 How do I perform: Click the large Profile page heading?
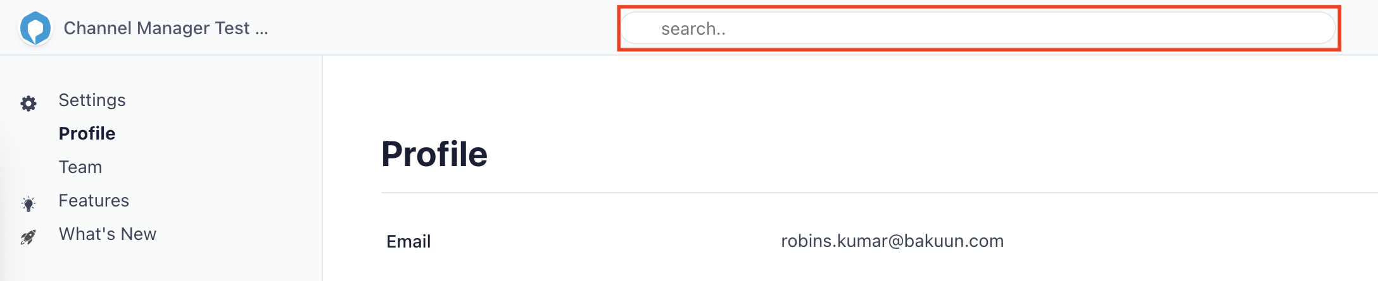434,154
